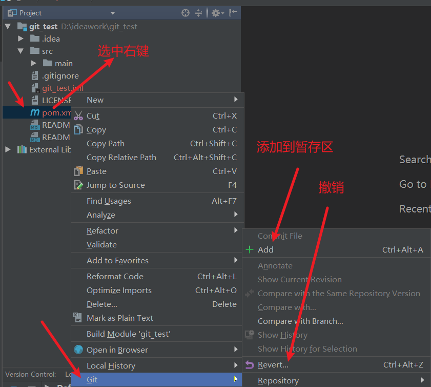Choose Cut from the context menu
The image size is (431, 387).
[x=157, y=116]
